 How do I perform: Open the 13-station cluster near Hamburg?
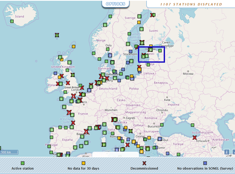[x=98, y=83]
